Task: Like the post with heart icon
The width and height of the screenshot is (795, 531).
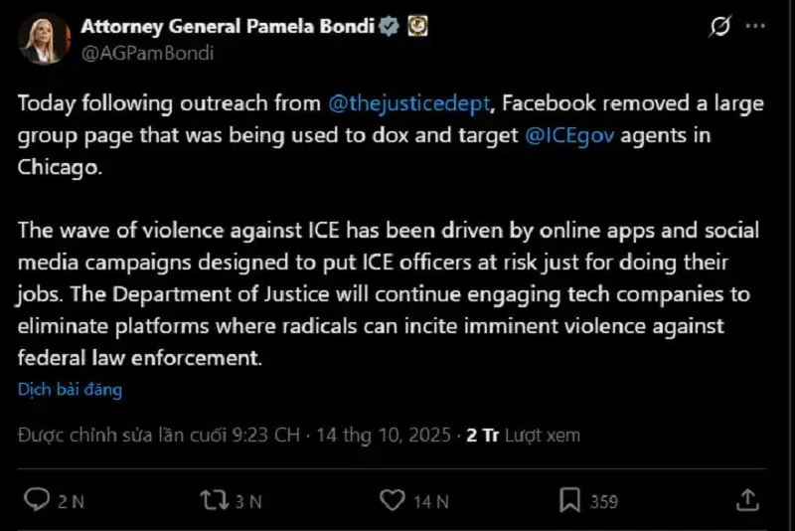Action: click(395, 500)
